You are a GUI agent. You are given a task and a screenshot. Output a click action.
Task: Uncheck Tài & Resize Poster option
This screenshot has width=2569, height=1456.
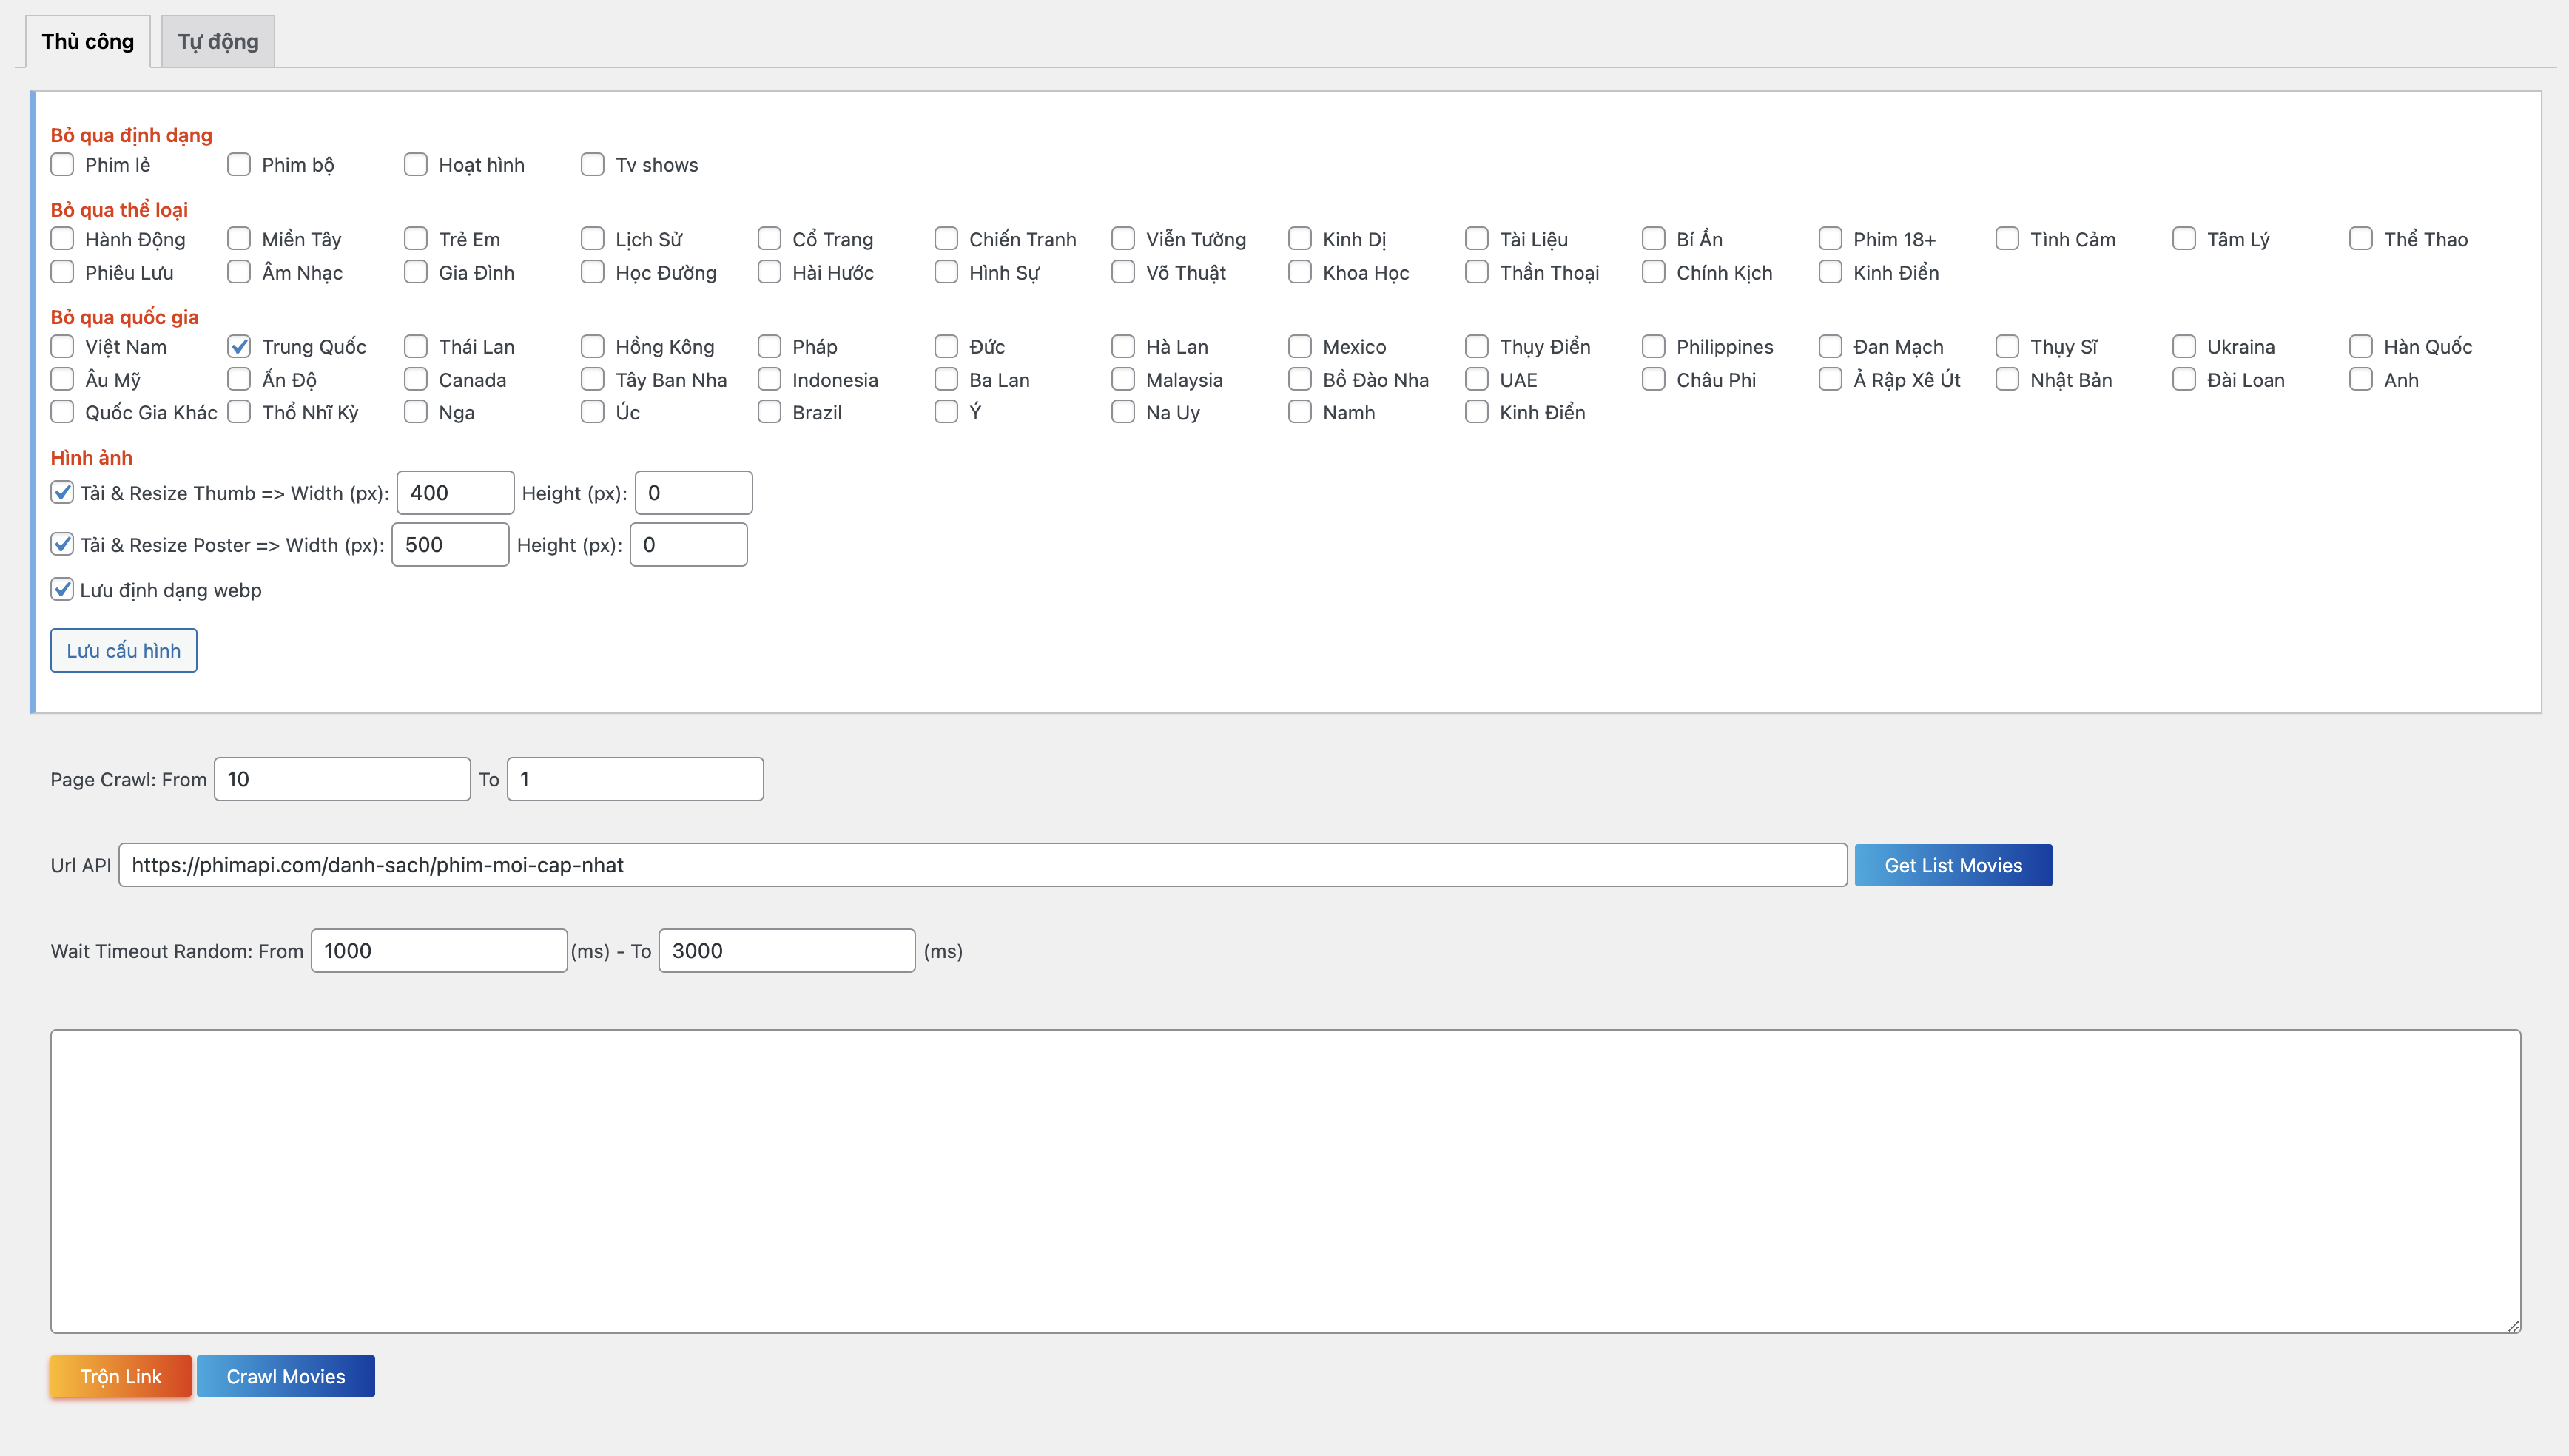(62, 544)
